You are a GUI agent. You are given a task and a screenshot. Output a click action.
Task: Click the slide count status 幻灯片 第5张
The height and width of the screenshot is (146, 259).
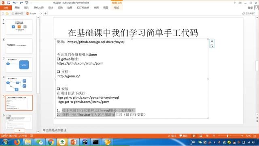(14, 136)
